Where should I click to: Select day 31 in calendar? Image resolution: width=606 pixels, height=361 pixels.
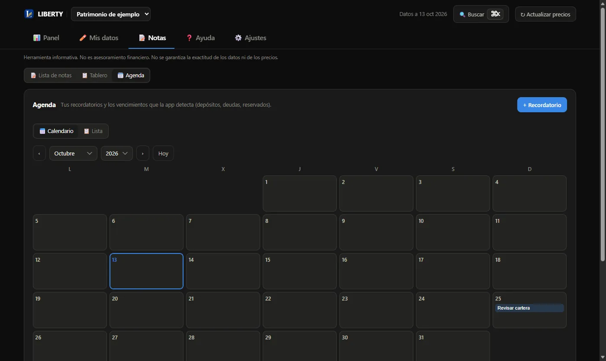(x=453, y=346)
